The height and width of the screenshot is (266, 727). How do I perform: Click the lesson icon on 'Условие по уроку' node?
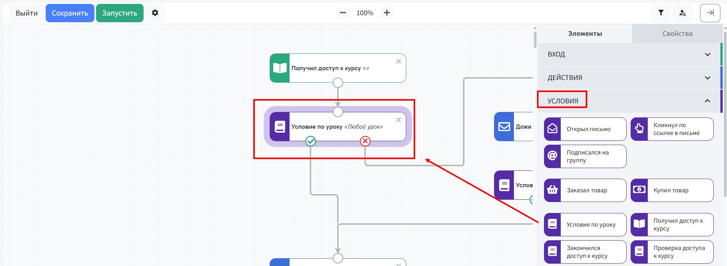280,127
